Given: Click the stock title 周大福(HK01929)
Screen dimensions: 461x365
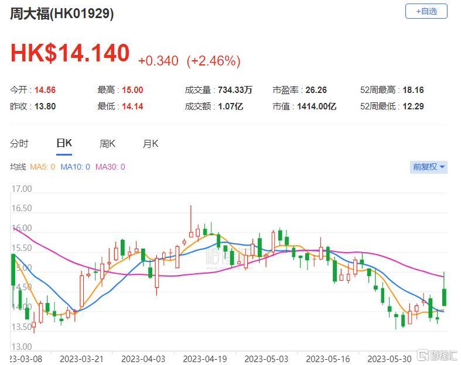Looking at the screenshot, I should click(x=62, y=13).
